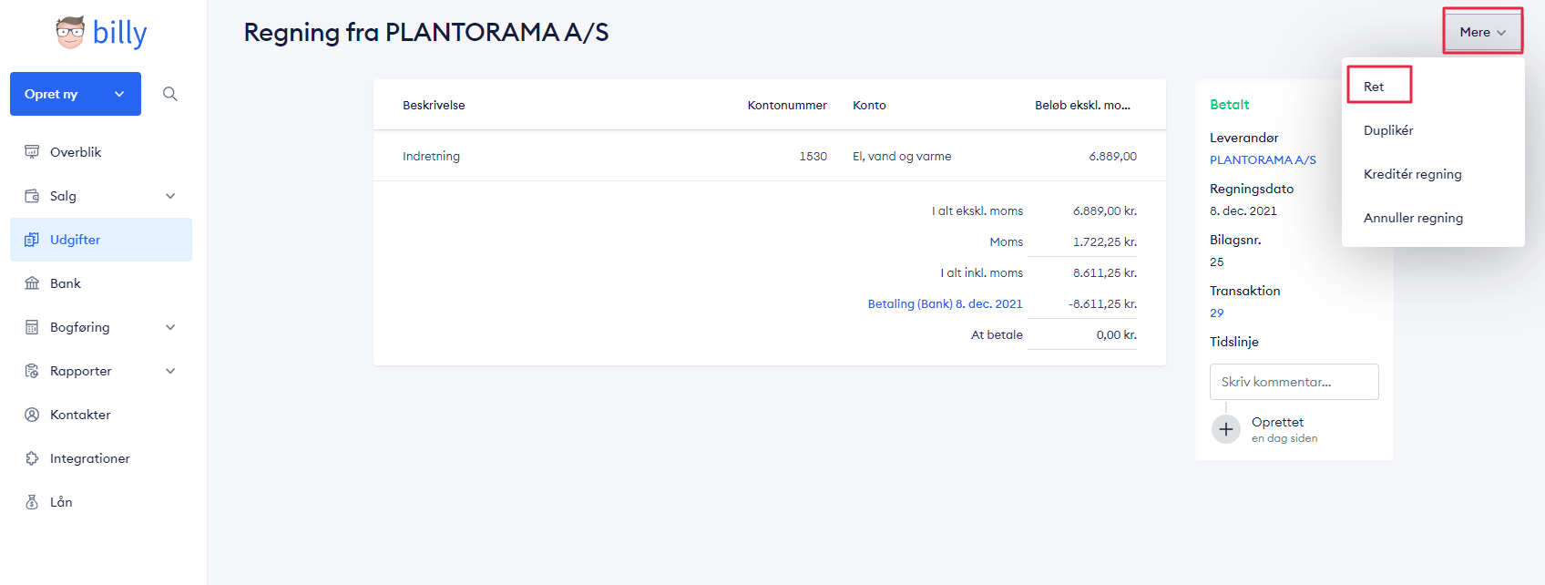Viewport: 1545px width, 585px height.
Task: Click the Betalt status label
Action: 1229,104
